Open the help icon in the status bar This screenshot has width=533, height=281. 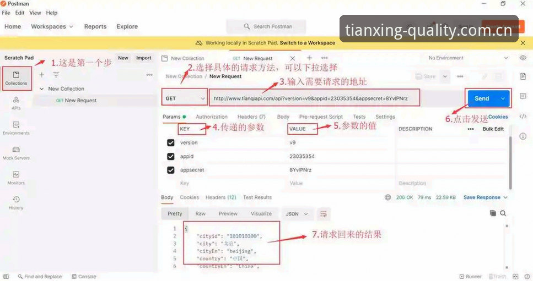(x=527, y=277)
